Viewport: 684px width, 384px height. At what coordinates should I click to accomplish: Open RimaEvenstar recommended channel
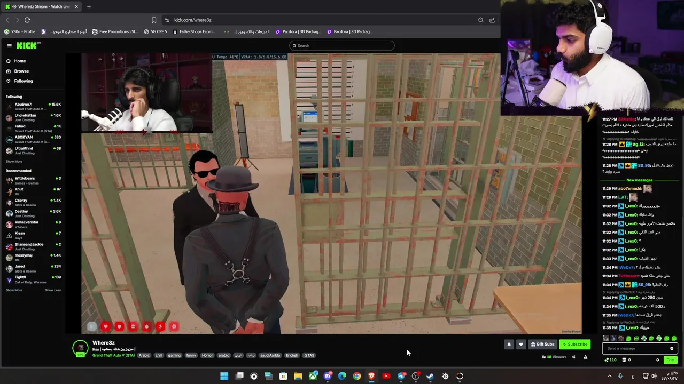33,224
